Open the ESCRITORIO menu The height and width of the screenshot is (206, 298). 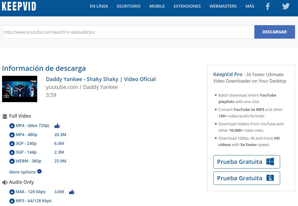pyautogui.click(x=129, y=6)
